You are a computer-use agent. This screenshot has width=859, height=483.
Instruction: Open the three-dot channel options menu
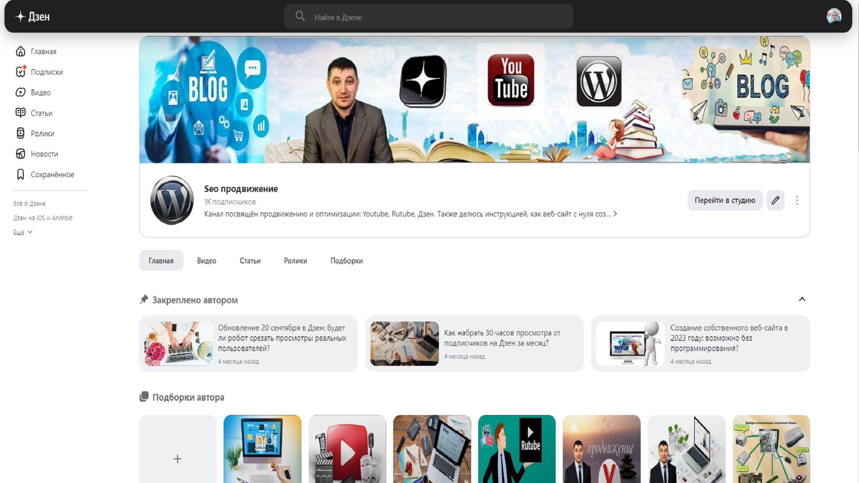[797, 200]
